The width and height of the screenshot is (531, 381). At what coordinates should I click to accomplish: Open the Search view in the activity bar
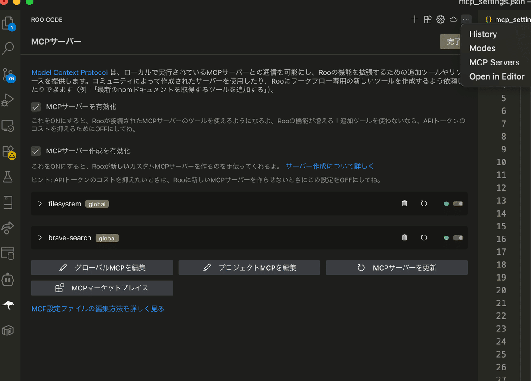tap(8, 48)
